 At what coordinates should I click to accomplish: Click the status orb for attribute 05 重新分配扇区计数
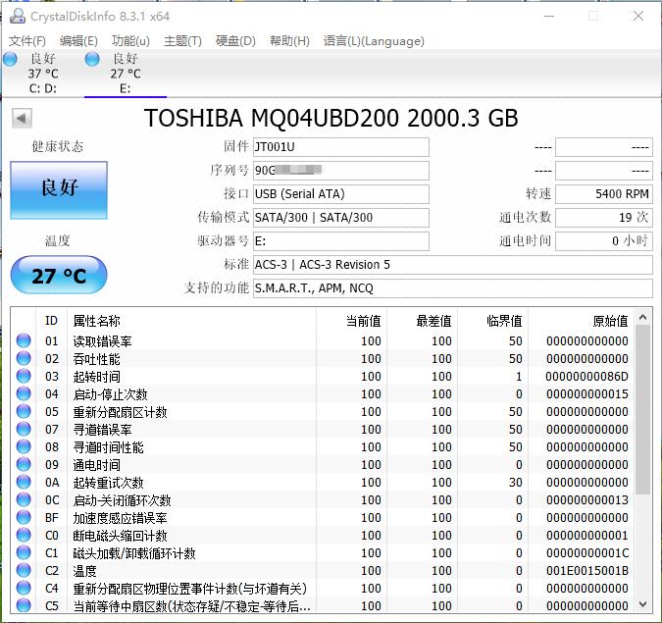(x=25, y=412)
